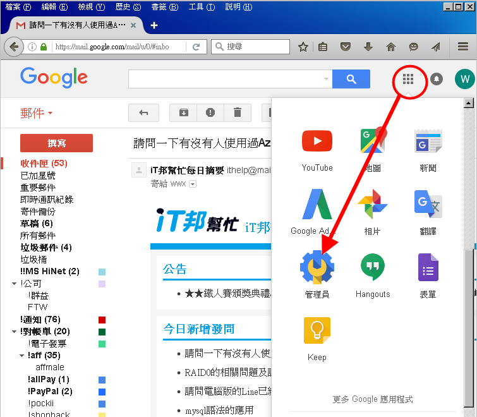477x417 pixels.
Task: Open the W account avatar
Action: point(464,79)
